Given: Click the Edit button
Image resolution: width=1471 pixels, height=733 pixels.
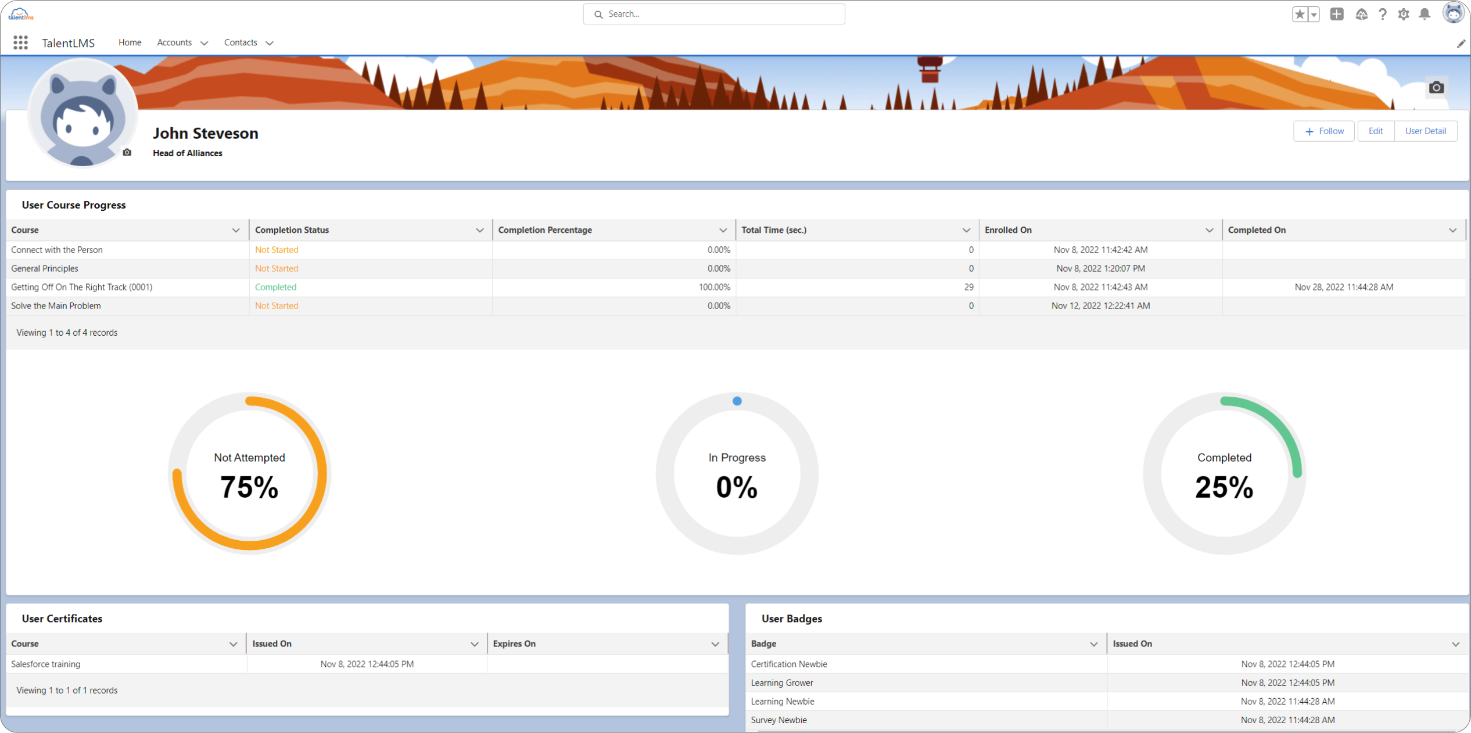Looking at the screenshot, I should [x=1375, y=131].
